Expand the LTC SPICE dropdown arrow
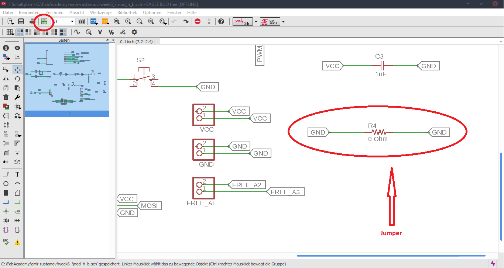The image size is (504, 268). 283,22
